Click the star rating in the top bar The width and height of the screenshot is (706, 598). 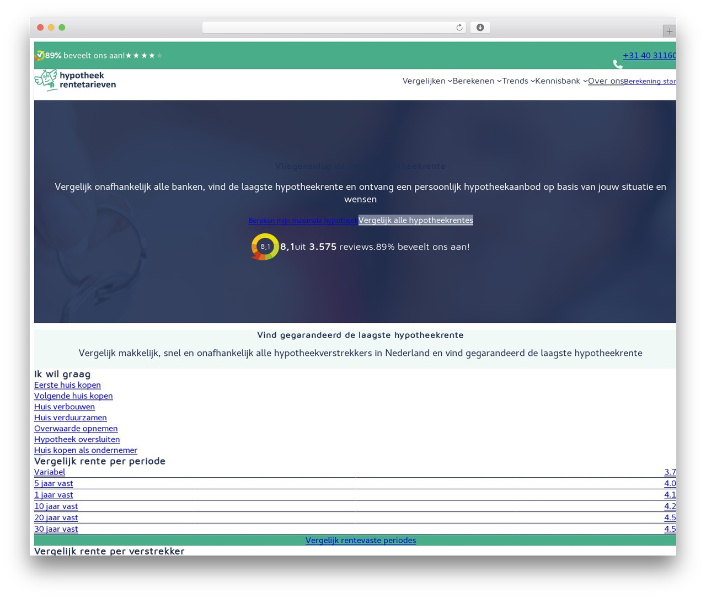click(144, 56)
